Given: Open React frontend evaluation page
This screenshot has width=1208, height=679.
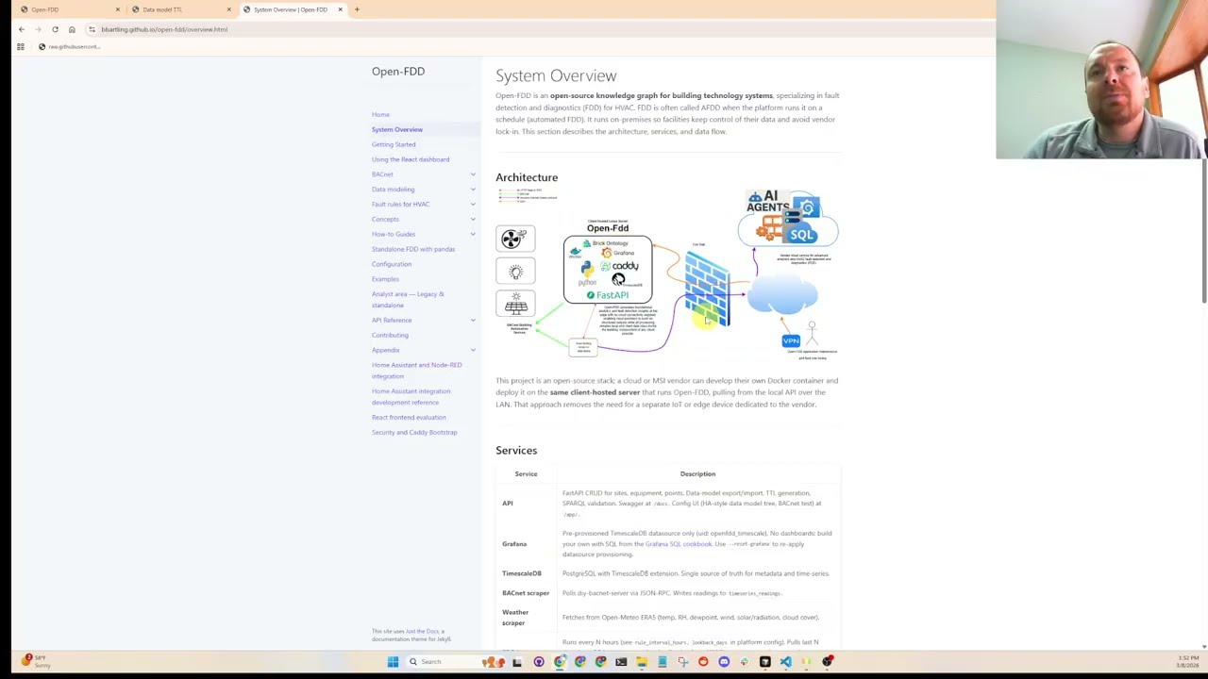Looking at the screenshot, I should [409, 417].
